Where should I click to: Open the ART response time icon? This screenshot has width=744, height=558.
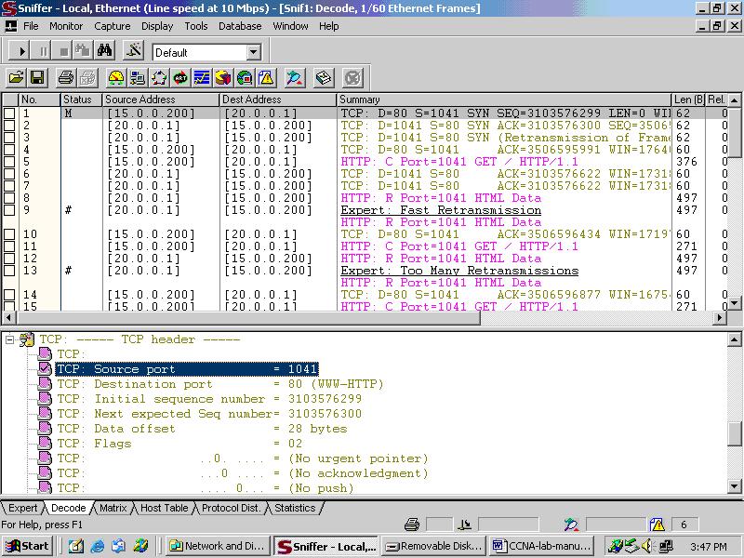tap(180, 78)
